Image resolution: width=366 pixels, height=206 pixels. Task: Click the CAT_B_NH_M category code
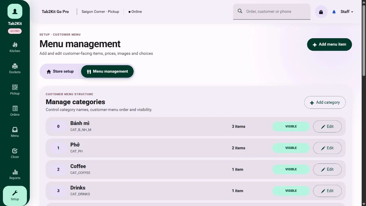pos(81,130)
